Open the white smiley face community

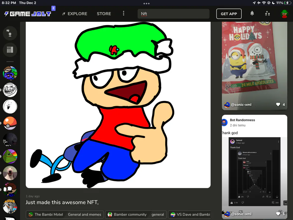[10, 107]
